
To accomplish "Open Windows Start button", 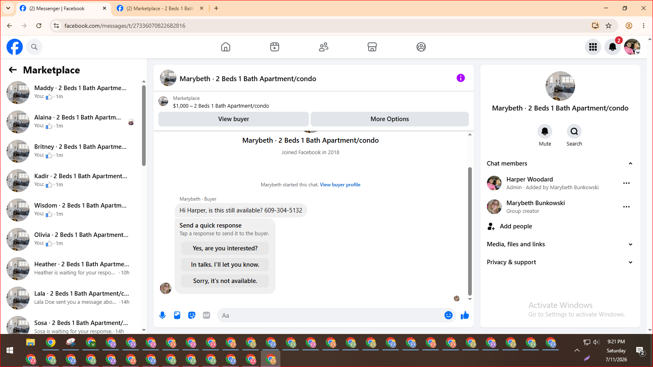I will coord(10,350).
